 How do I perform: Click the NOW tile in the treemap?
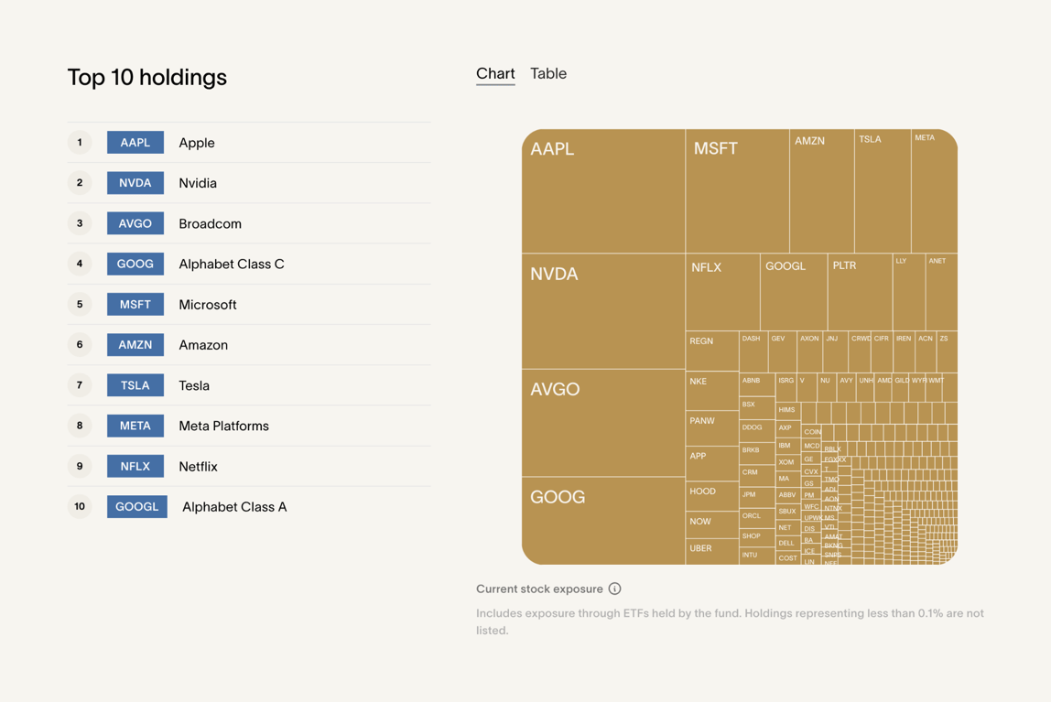tap(712, 526)
